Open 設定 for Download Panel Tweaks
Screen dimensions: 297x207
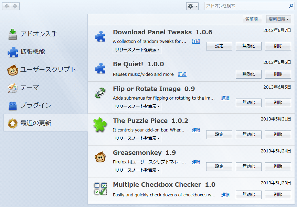click(219, 46)
